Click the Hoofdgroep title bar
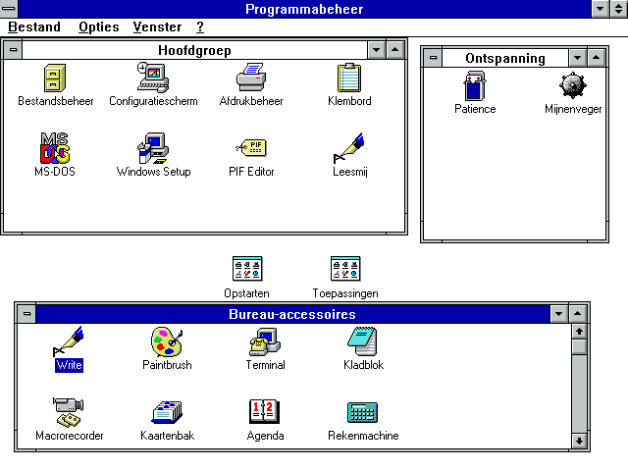 point(194,50)
